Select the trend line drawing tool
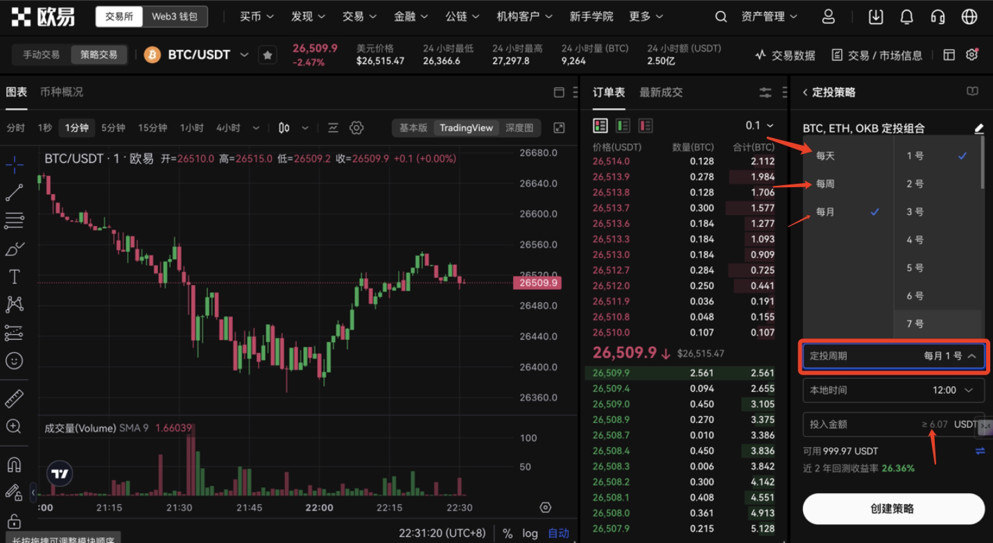The height and width of the screenshot is (543, 993). [x=14, y=193]
